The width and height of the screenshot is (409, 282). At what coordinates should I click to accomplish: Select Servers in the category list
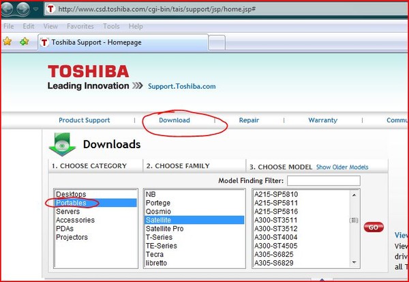(95, 212)
